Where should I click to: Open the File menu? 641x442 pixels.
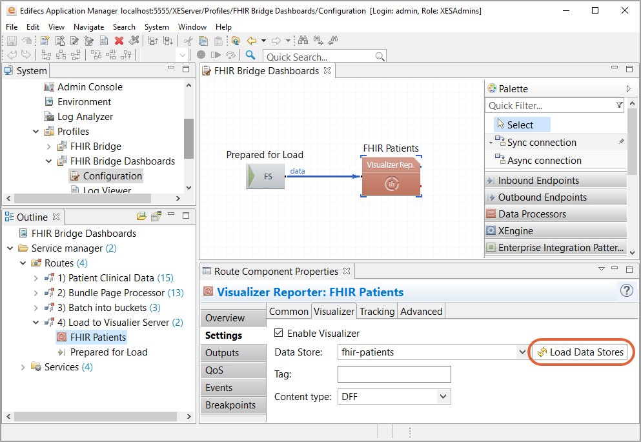pos(12,27)
